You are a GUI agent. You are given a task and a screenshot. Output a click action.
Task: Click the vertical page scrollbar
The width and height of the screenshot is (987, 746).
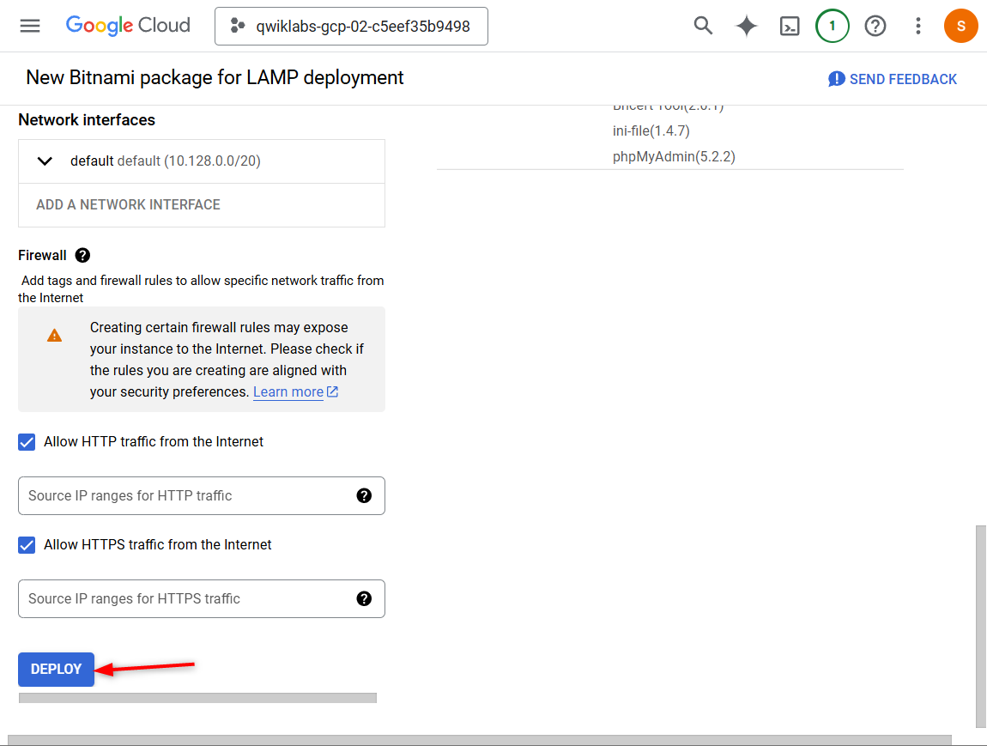coord(981,627)
